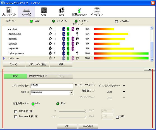Click the 接続 connect button
This screenshot has width=156, height=130.
[x=61, y=65]
